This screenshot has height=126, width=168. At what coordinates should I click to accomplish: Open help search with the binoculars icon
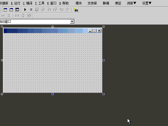[76, 10]
